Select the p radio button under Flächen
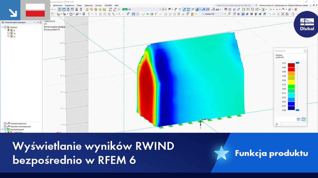The height and width of the screenshot is (178, 318). pyautogui.click(x=8, y=30)
